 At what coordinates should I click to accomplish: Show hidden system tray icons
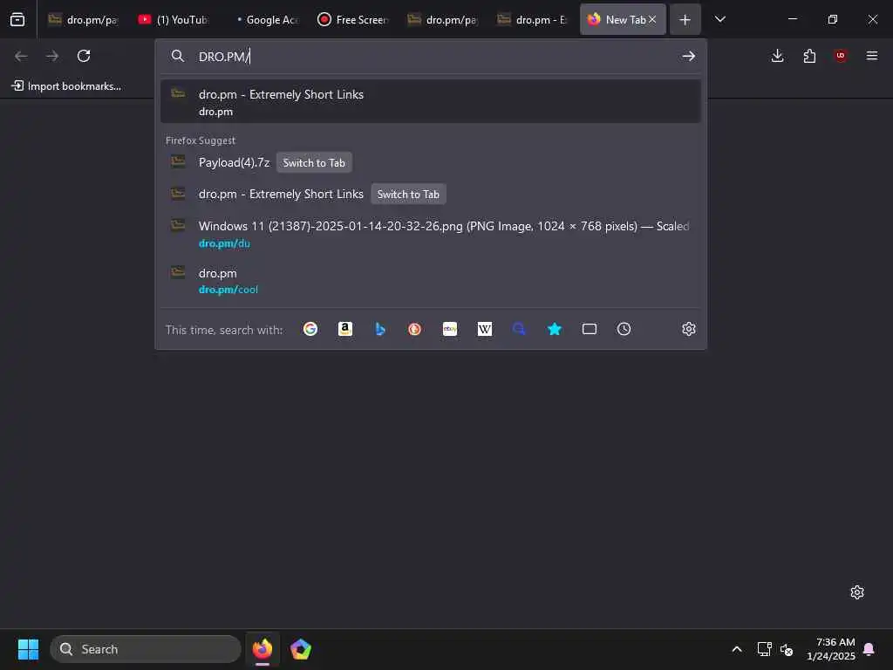(x=736, y=649)
